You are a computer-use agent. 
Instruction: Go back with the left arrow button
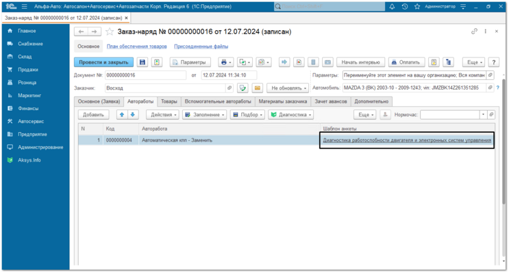click(81, 31)
